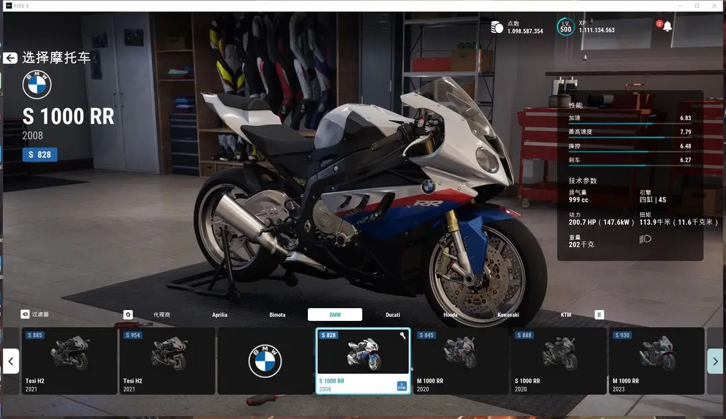Viewport: 726px width, 419px height.
Task: Click the 6.48 handling value
Action: 685,146
